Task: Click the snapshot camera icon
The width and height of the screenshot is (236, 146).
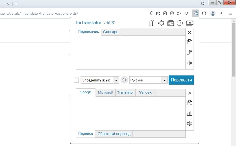Action: coord(165,13)
